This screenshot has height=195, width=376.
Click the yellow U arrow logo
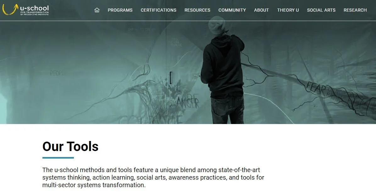click(10, 9)
